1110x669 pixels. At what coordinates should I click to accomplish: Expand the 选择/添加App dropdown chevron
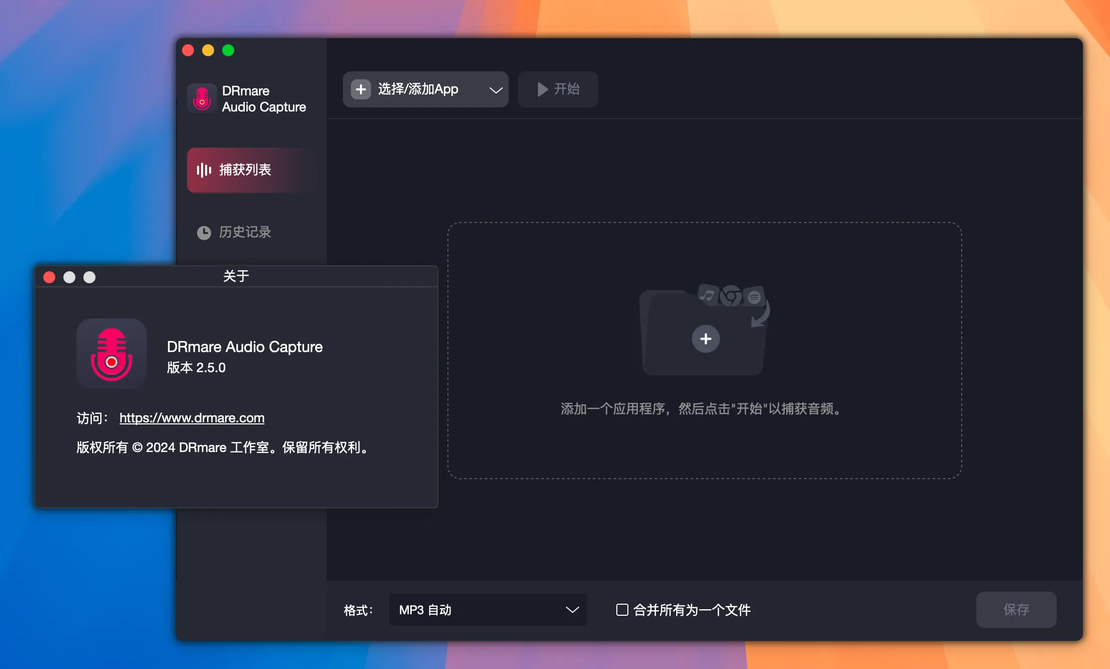pyautogui.click(x=496, y=90)
